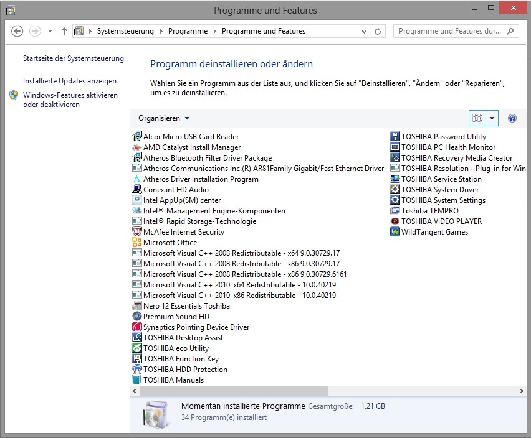Screen dimensions: 531x438
Task: Click the TOSHIBA eco Utility icon
Action: coord(137,348)
